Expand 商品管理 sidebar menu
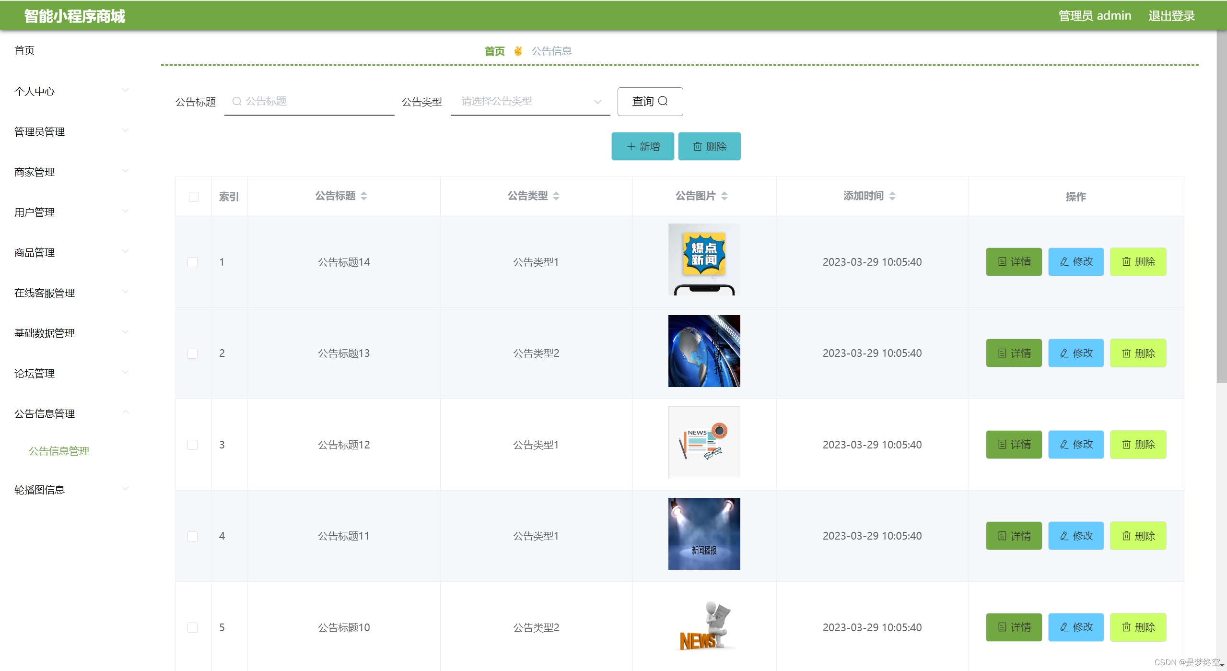The image size is (1227, 671). point(72,252)
